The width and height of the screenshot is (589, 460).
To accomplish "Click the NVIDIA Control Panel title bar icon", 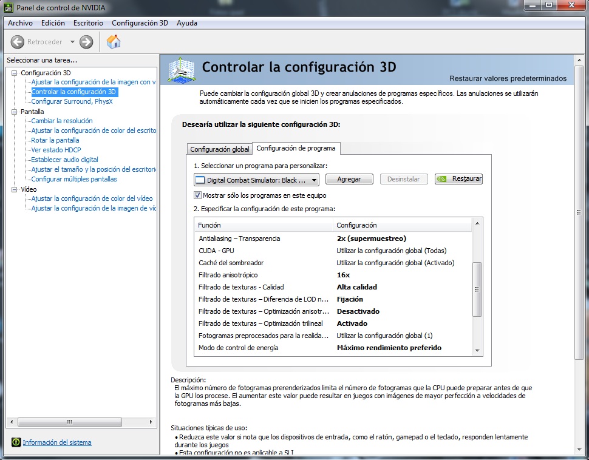I will tap(9, 7).
